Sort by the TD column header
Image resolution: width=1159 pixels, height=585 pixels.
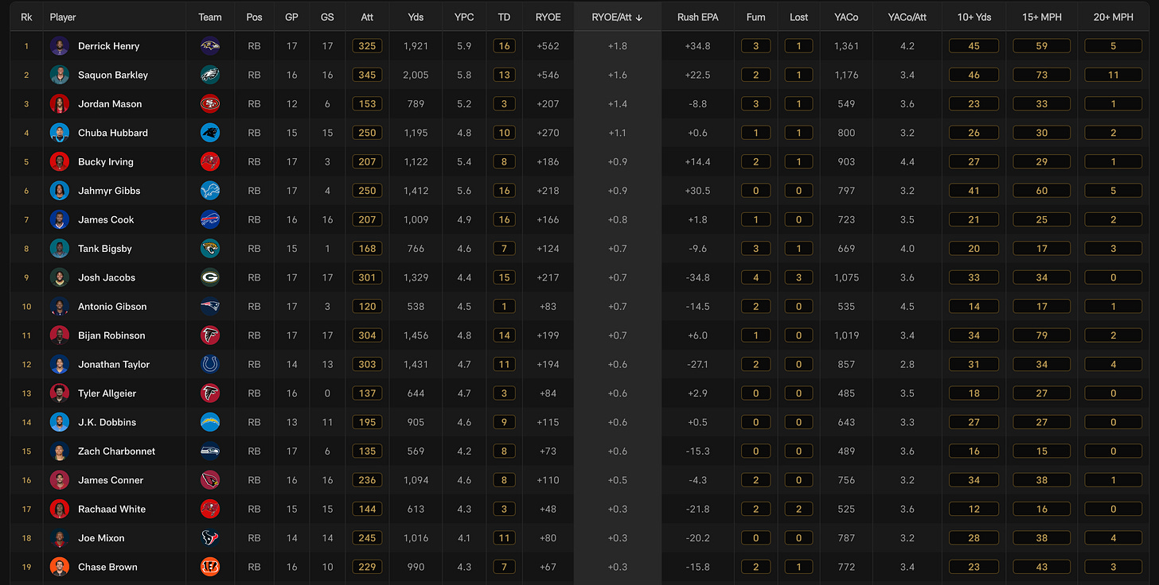(x=504, y=17)
